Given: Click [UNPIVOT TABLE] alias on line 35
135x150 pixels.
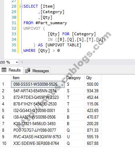Looking at the screenshot, I should [x=63, y=45].
